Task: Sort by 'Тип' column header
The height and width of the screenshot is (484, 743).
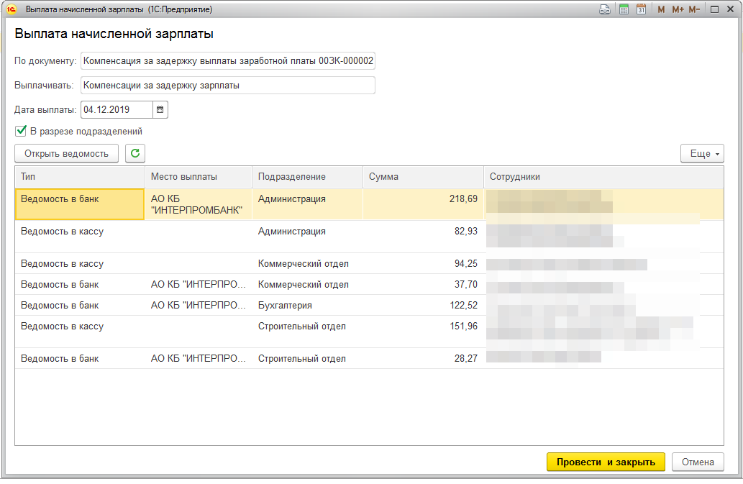Action: (80, 177)
